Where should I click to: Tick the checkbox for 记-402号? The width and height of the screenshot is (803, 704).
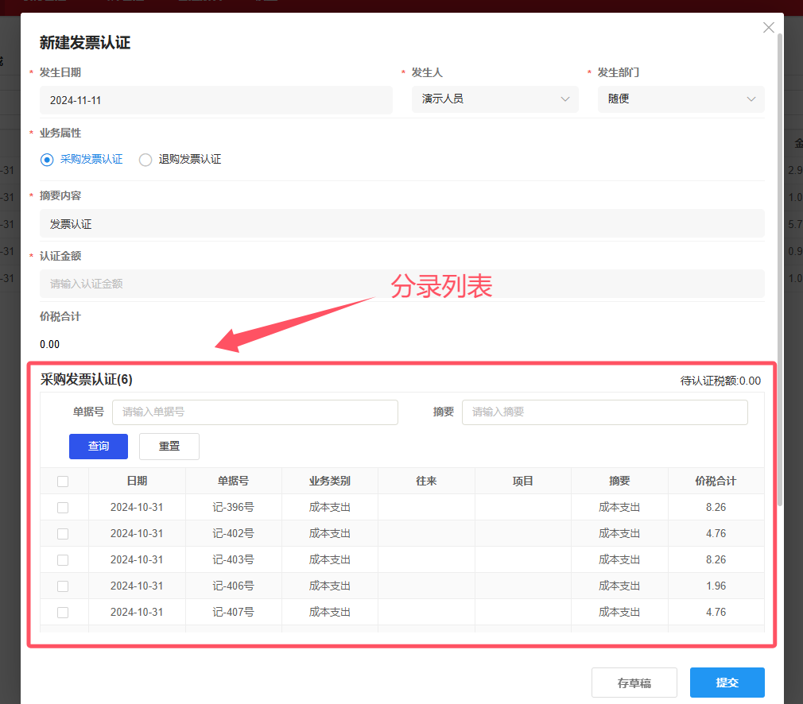pyautogui.click(x=63, y=534)
